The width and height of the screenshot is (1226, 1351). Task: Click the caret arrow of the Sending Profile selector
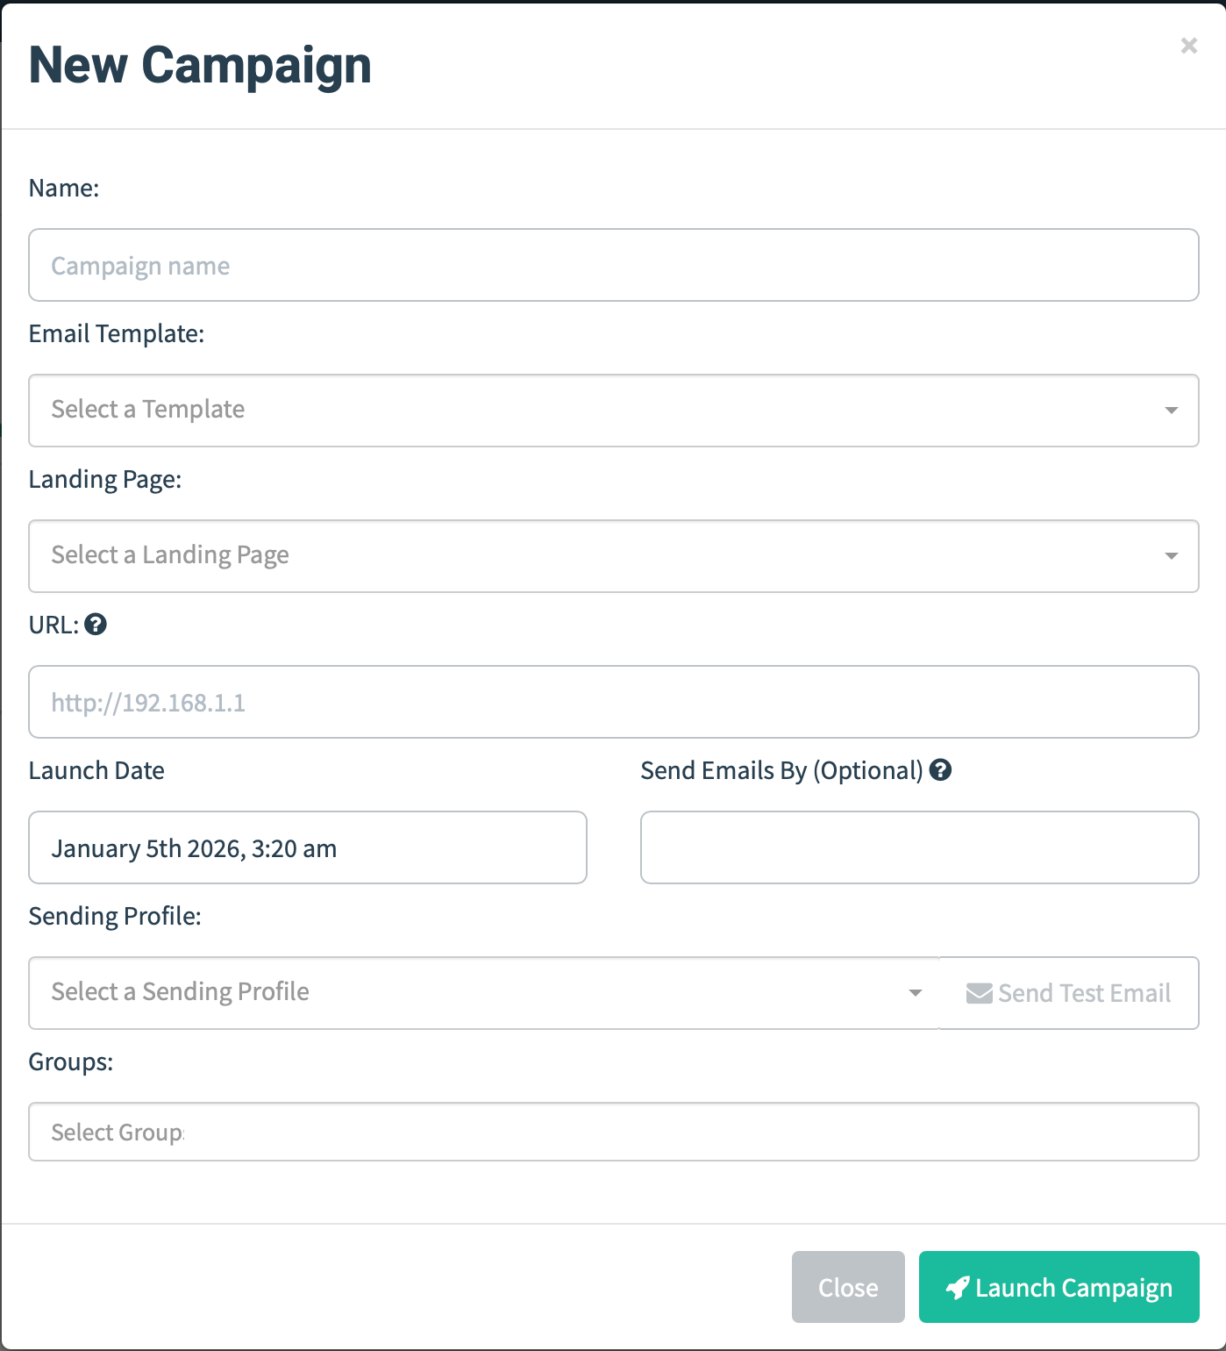tap(915, 993)
